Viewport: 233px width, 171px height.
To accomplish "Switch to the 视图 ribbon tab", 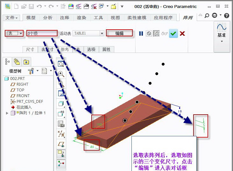I will 115,18.
